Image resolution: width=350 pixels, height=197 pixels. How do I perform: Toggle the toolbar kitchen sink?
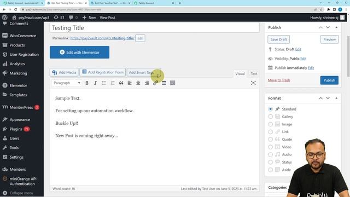(x=172, y=83)
